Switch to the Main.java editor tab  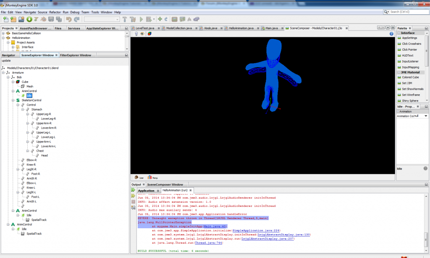(x=272, y=28)
